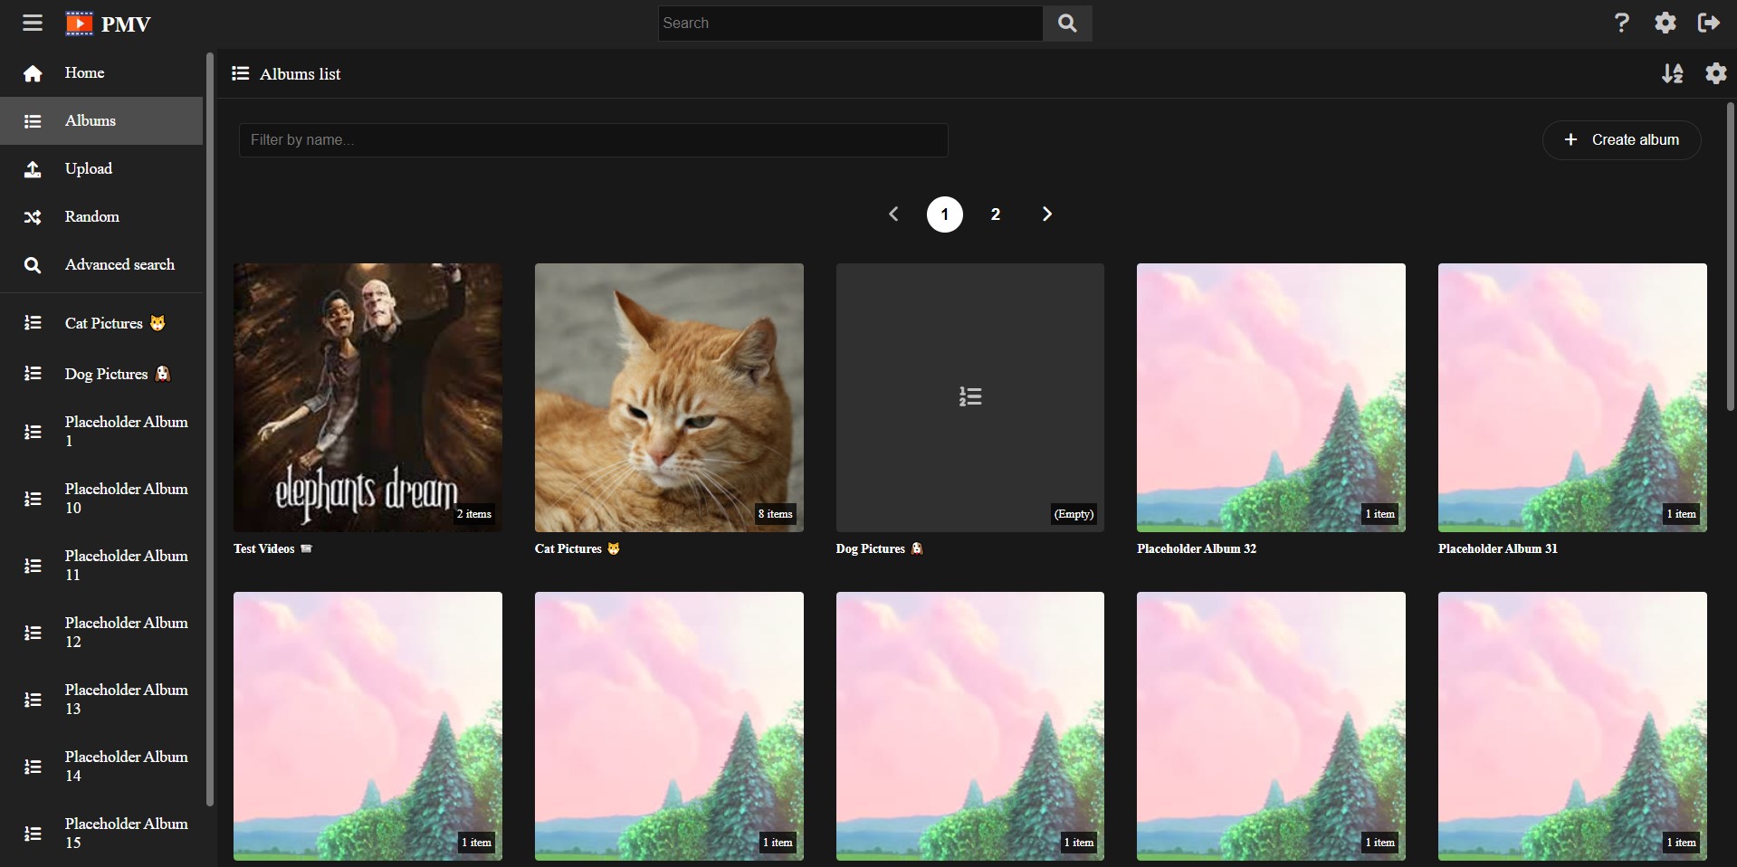
Task: Focus the top Search field
Action: coord(850,24)
